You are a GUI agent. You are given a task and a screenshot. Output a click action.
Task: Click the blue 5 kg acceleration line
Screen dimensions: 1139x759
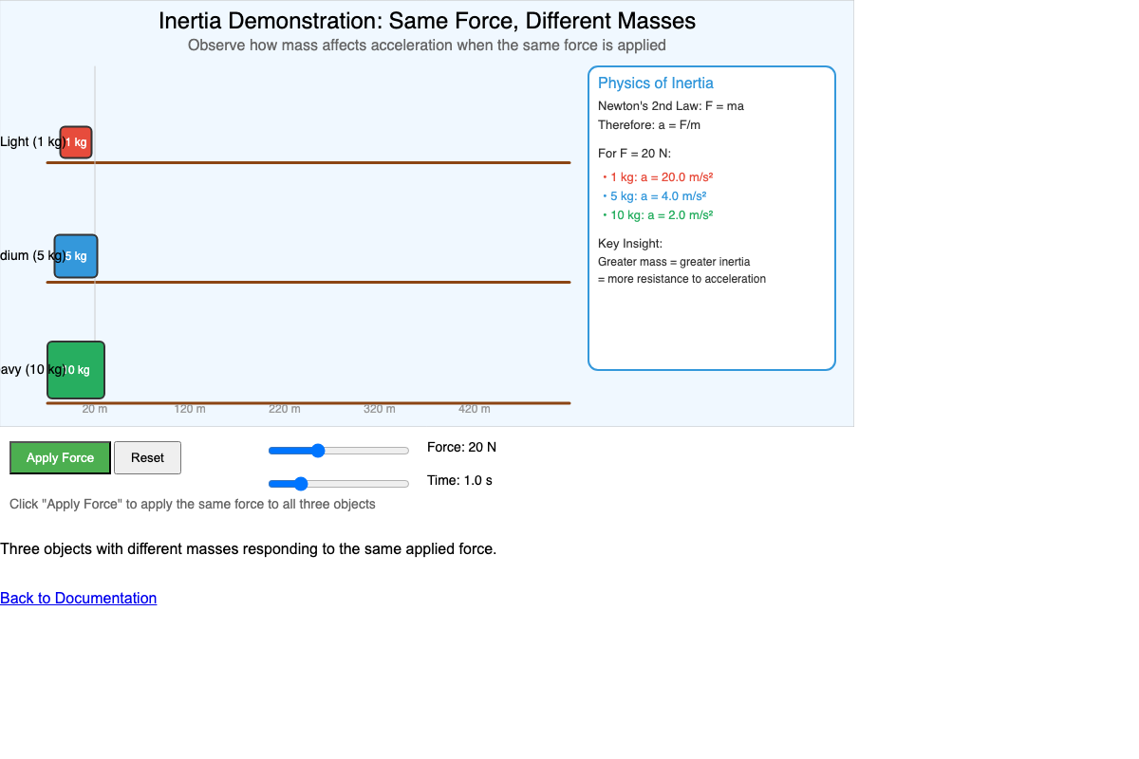tap(657, 195)
